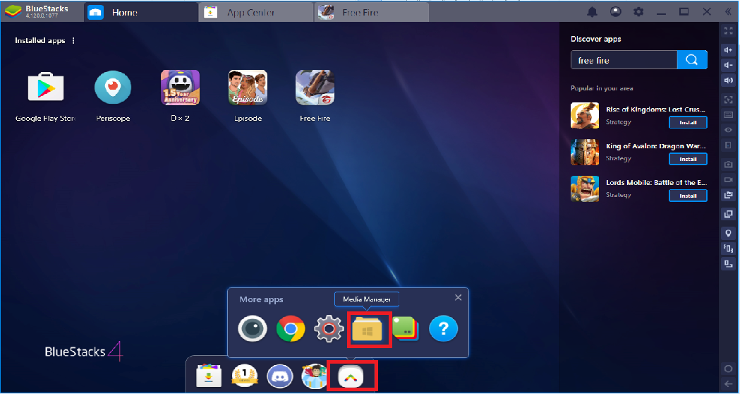Install King of Avalon
The image size is (740, 394).
pyautogui.click(x=688, y=159)
